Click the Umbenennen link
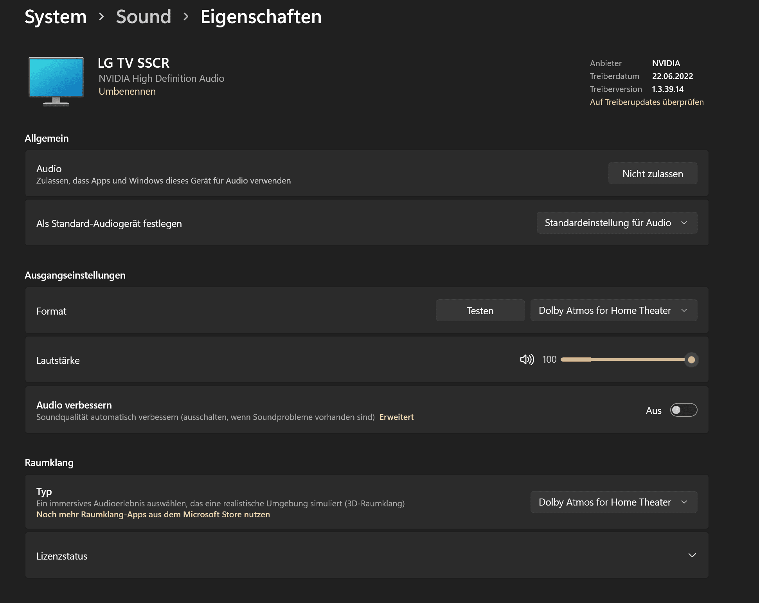The height and width of the screenshot is (603, 759). 127,92
